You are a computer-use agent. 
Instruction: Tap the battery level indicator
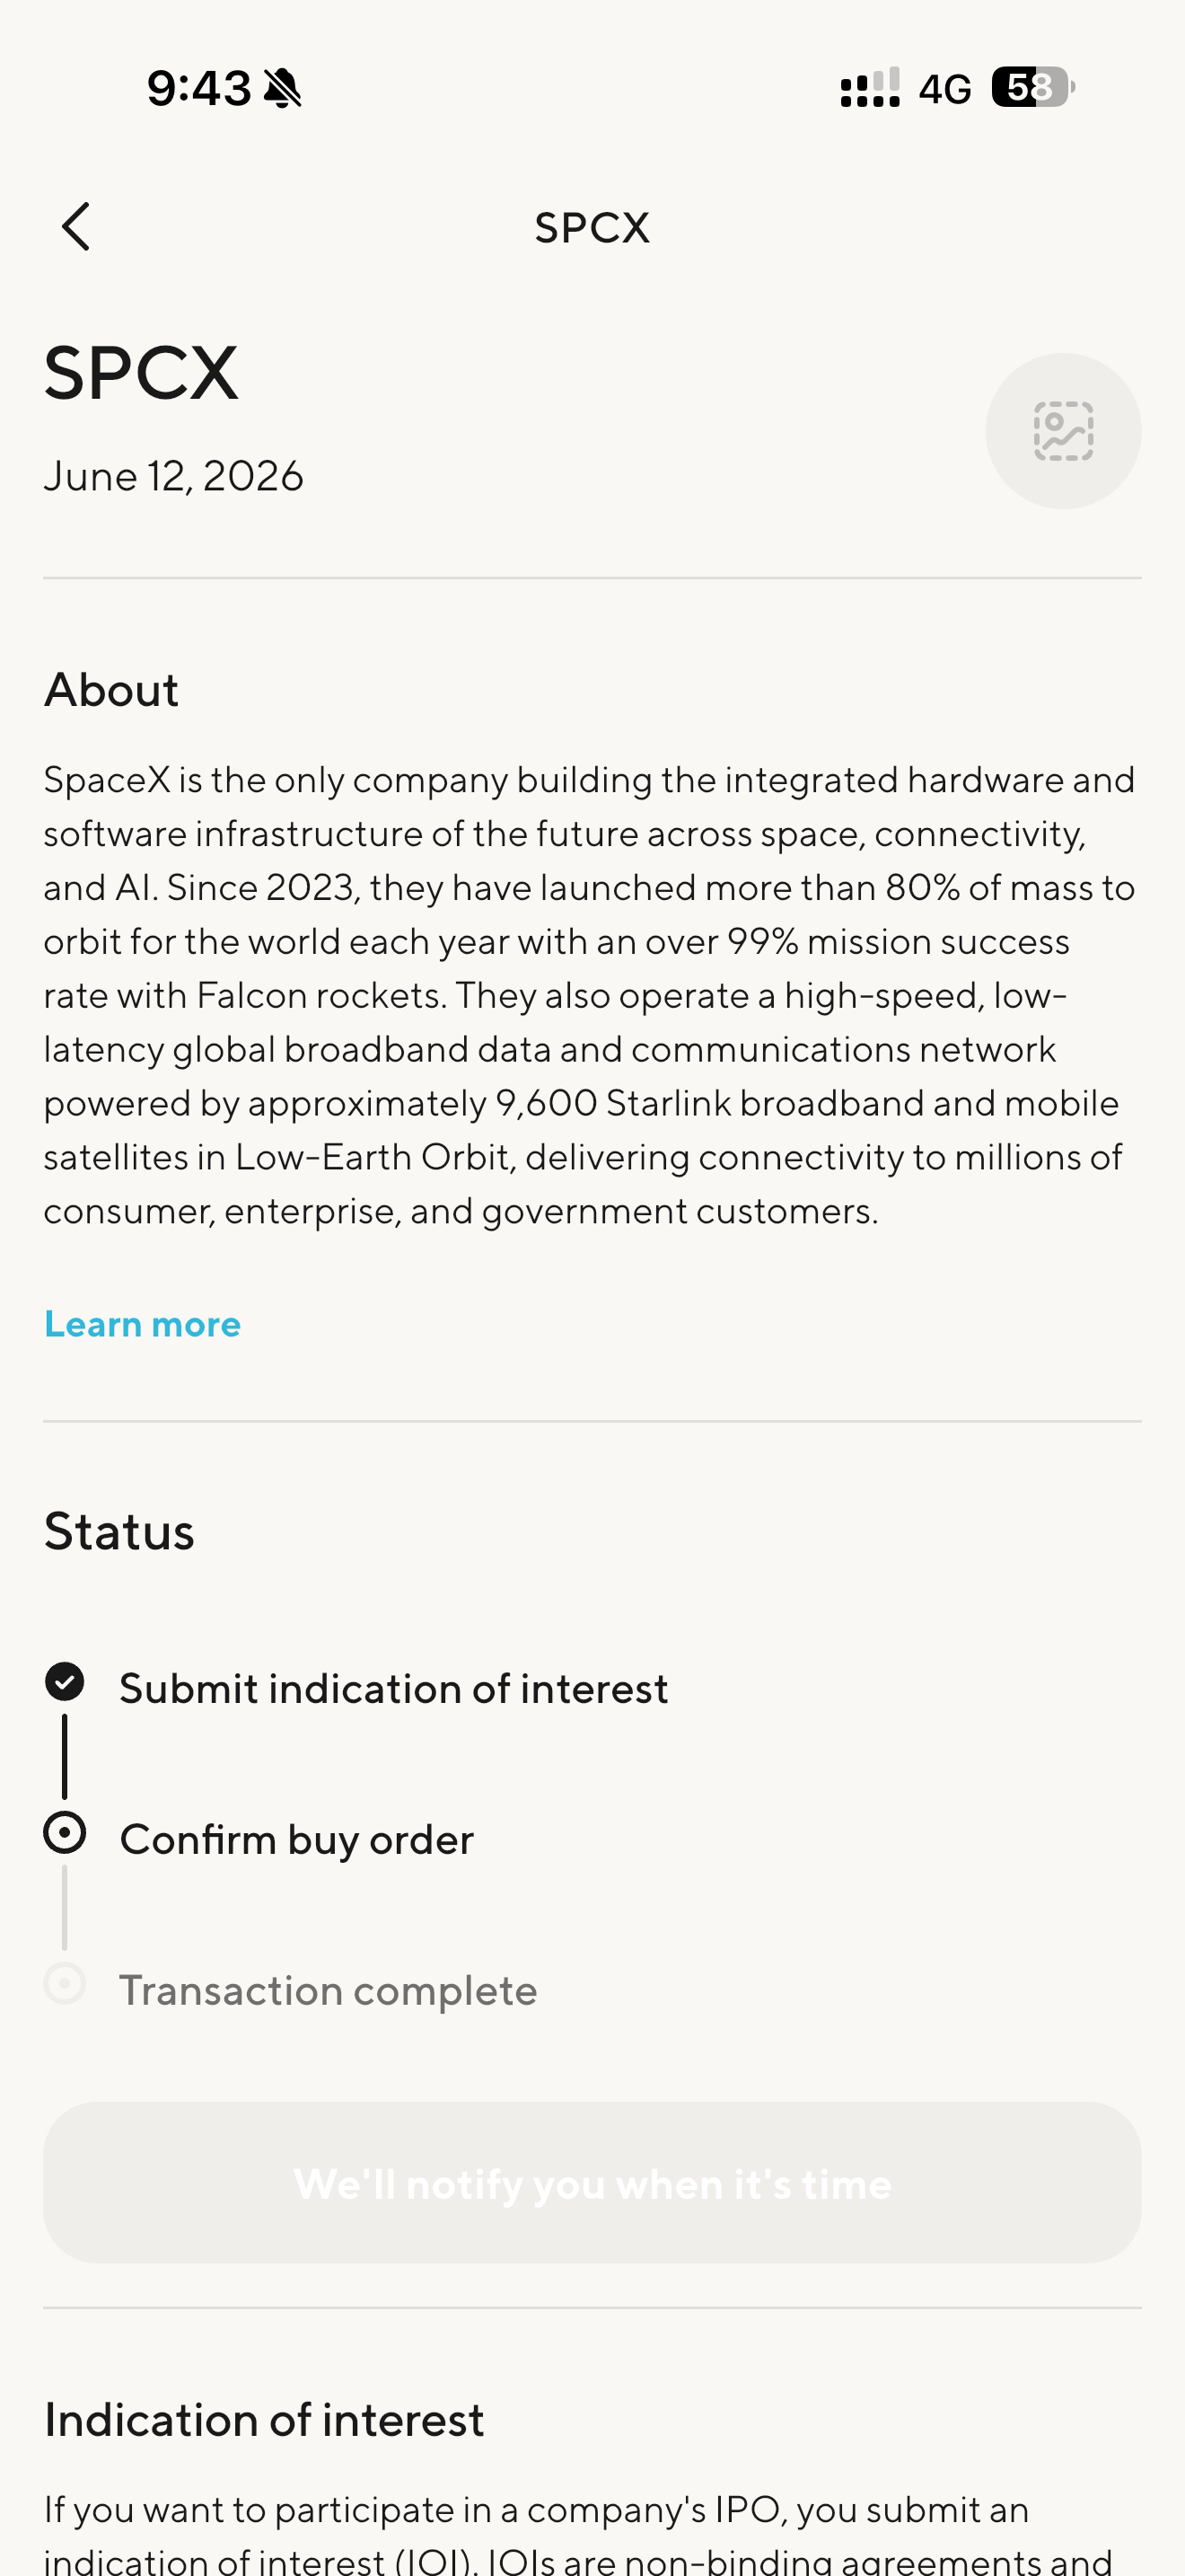(1033, 87)
